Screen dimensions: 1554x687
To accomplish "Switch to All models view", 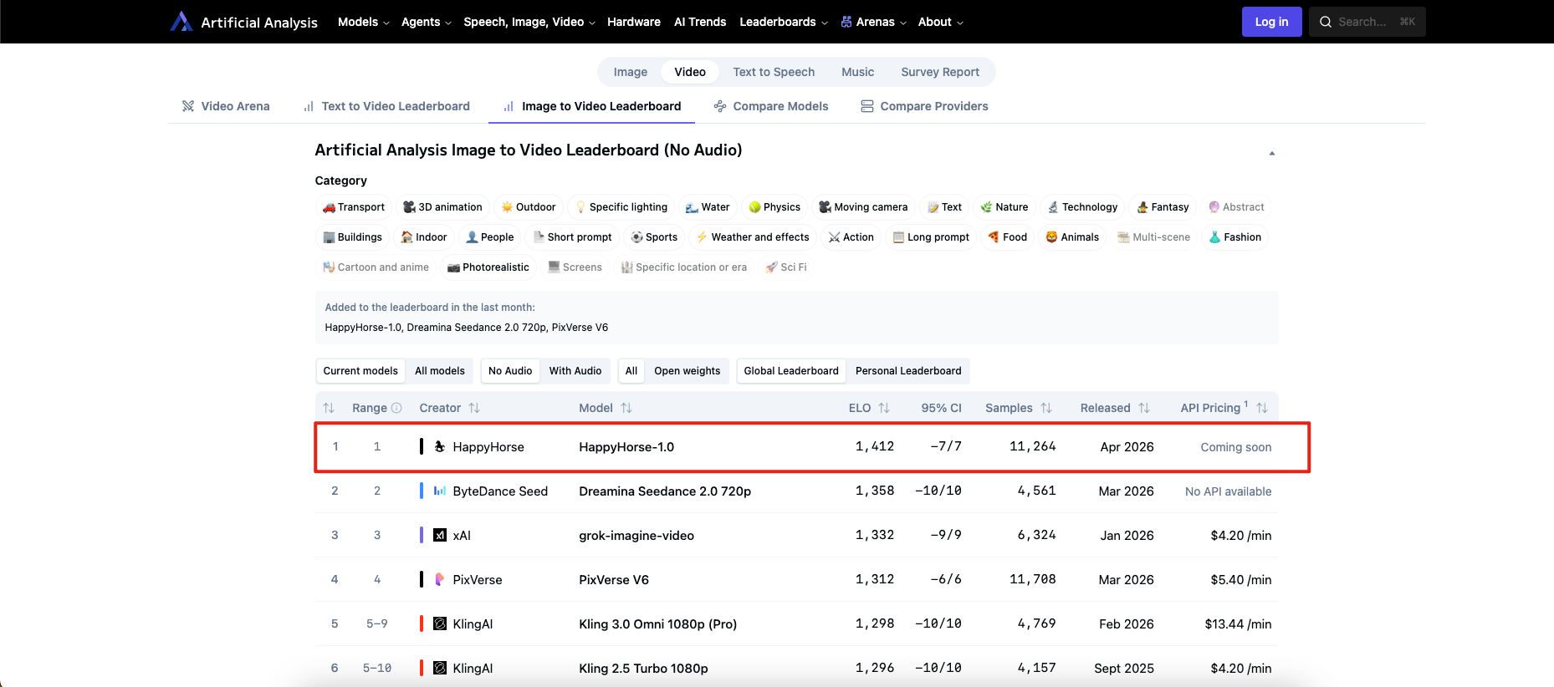I will 439,371.
